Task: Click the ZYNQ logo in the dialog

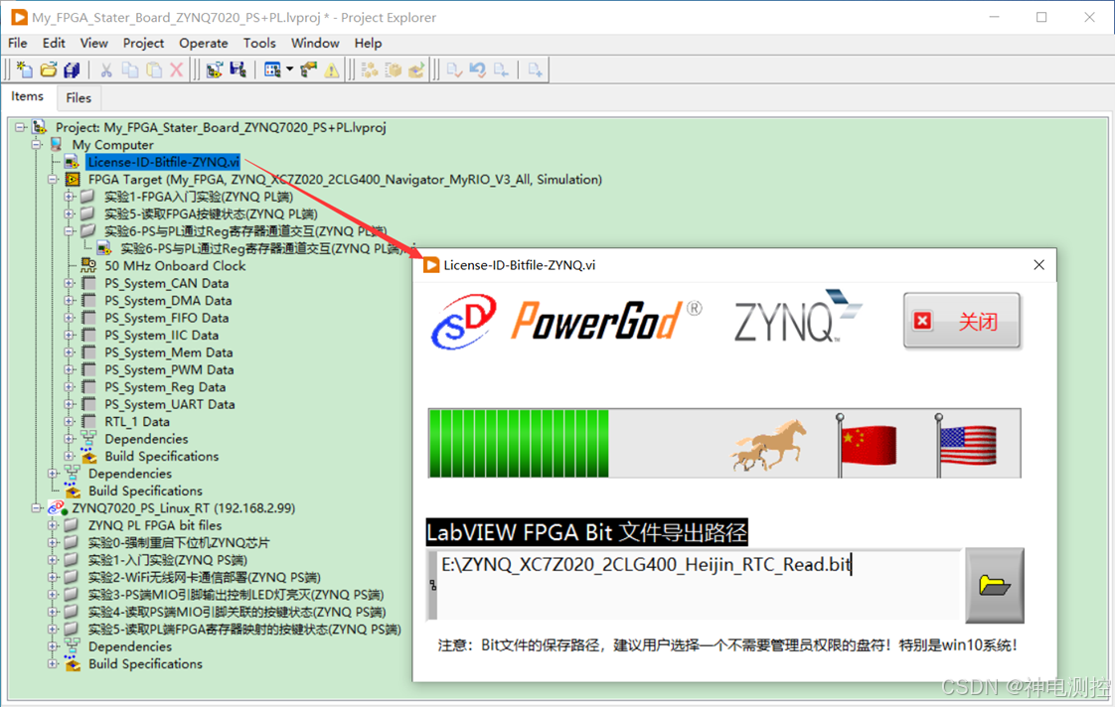Action: point(798,316)
